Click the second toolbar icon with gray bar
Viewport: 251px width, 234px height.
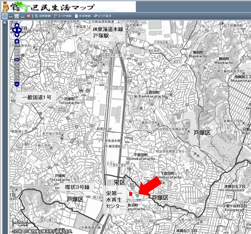pos(11,16)
